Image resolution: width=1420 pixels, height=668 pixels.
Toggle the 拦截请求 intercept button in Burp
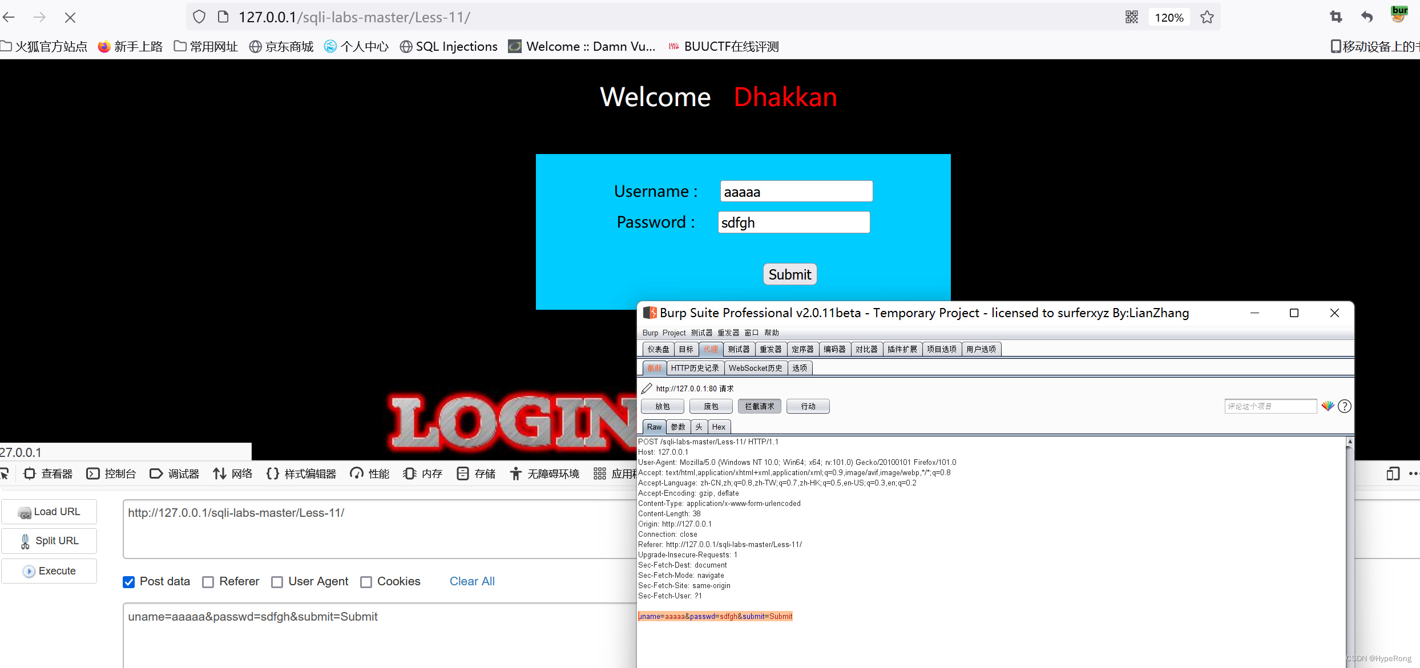(x=760, y=406)
